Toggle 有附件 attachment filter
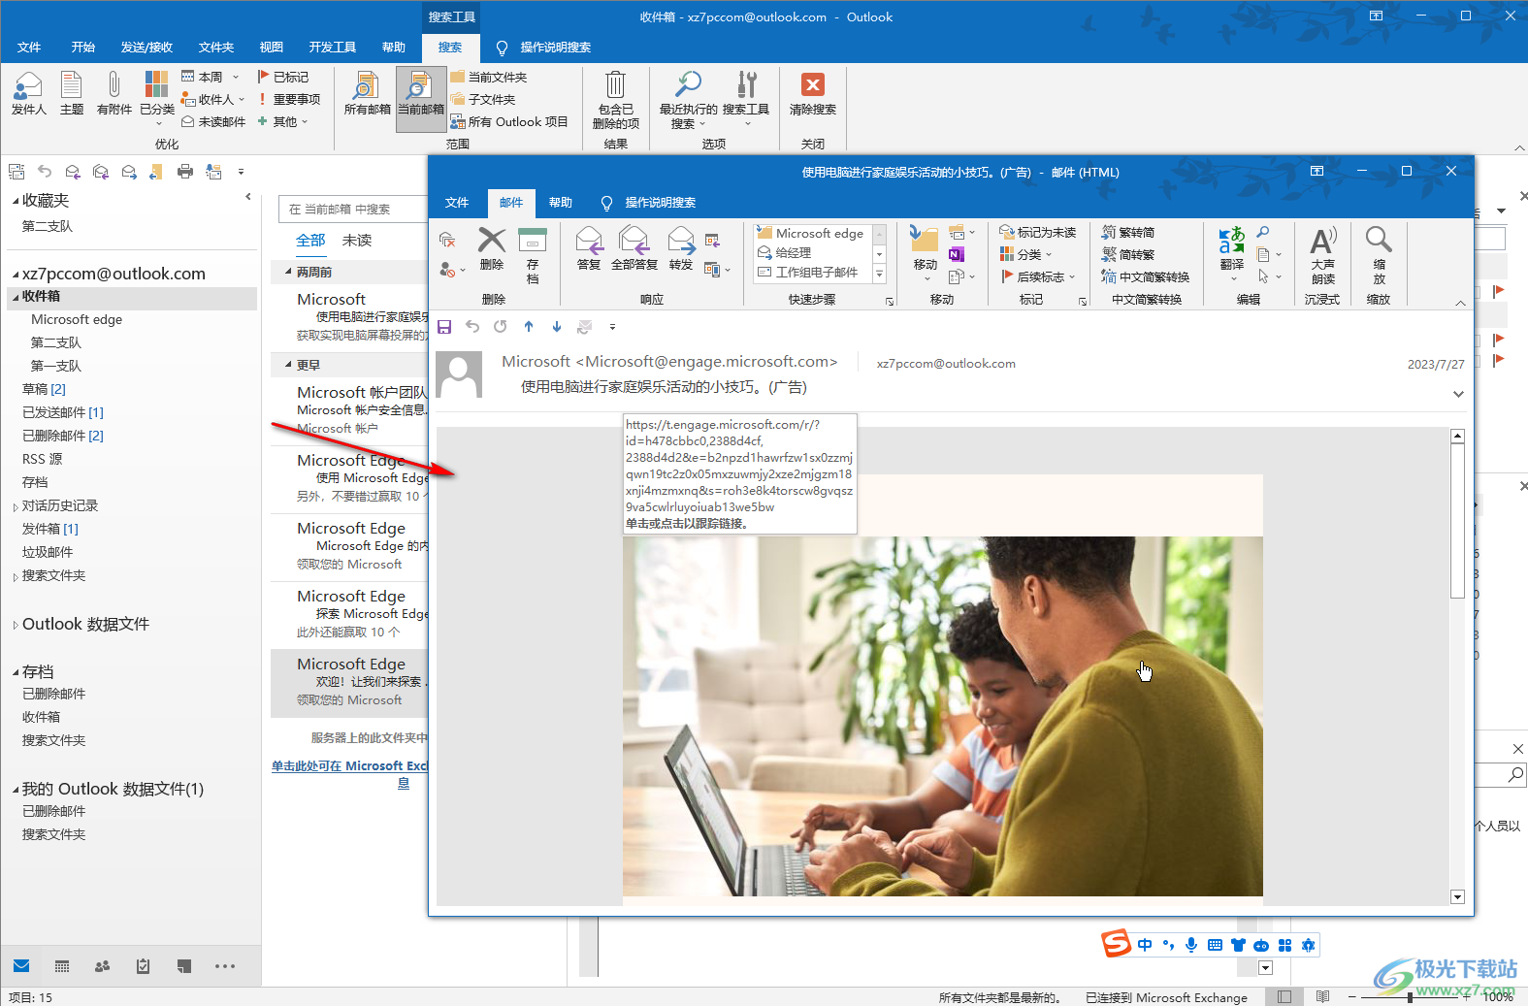The image size is (1528, 1006). [x=114, y=93]
